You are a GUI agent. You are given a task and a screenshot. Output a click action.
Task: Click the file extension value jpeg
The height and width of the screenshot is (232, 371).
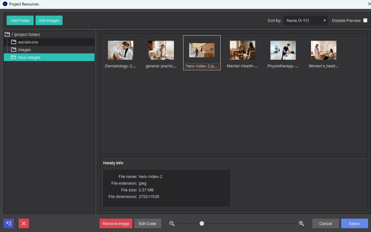[142, 183]
